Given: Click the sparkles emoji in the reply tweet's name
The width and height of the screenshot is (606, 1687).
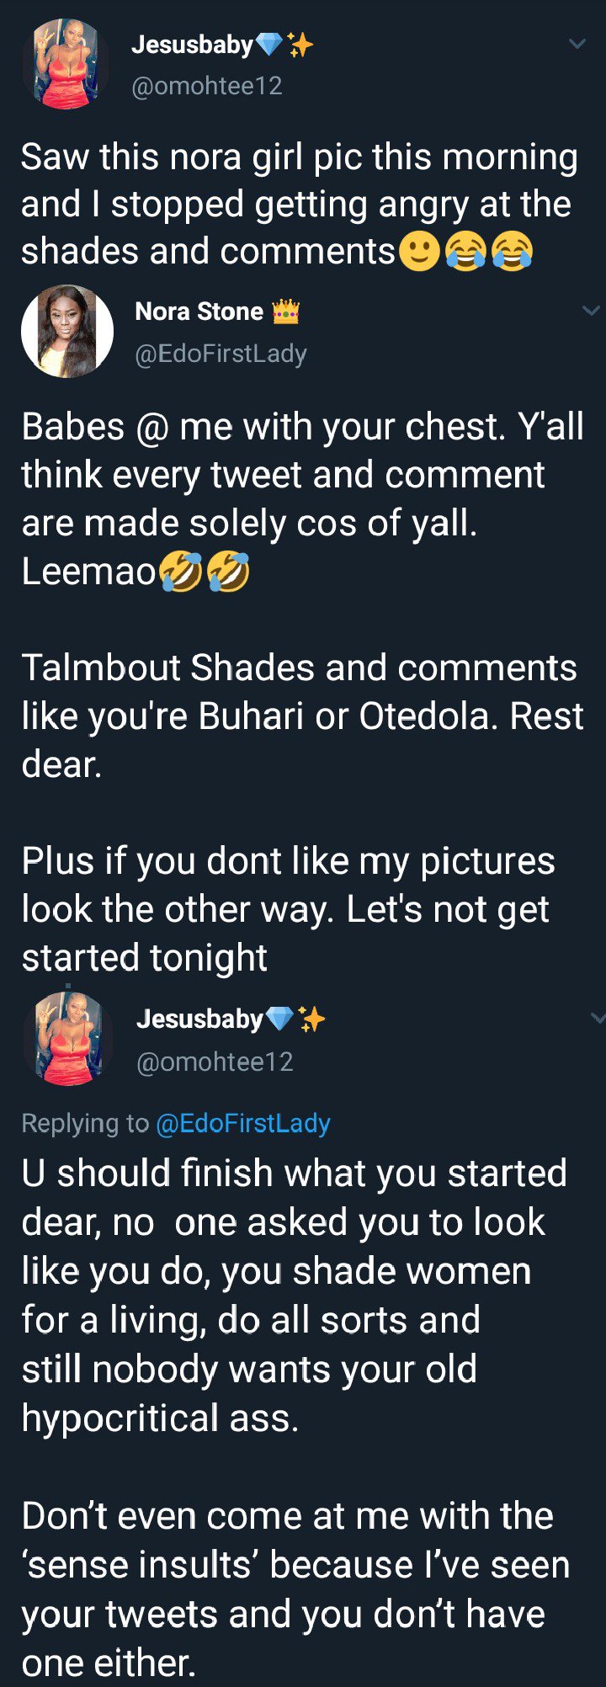Looking at the screenshot, I should pos(311,1019).
